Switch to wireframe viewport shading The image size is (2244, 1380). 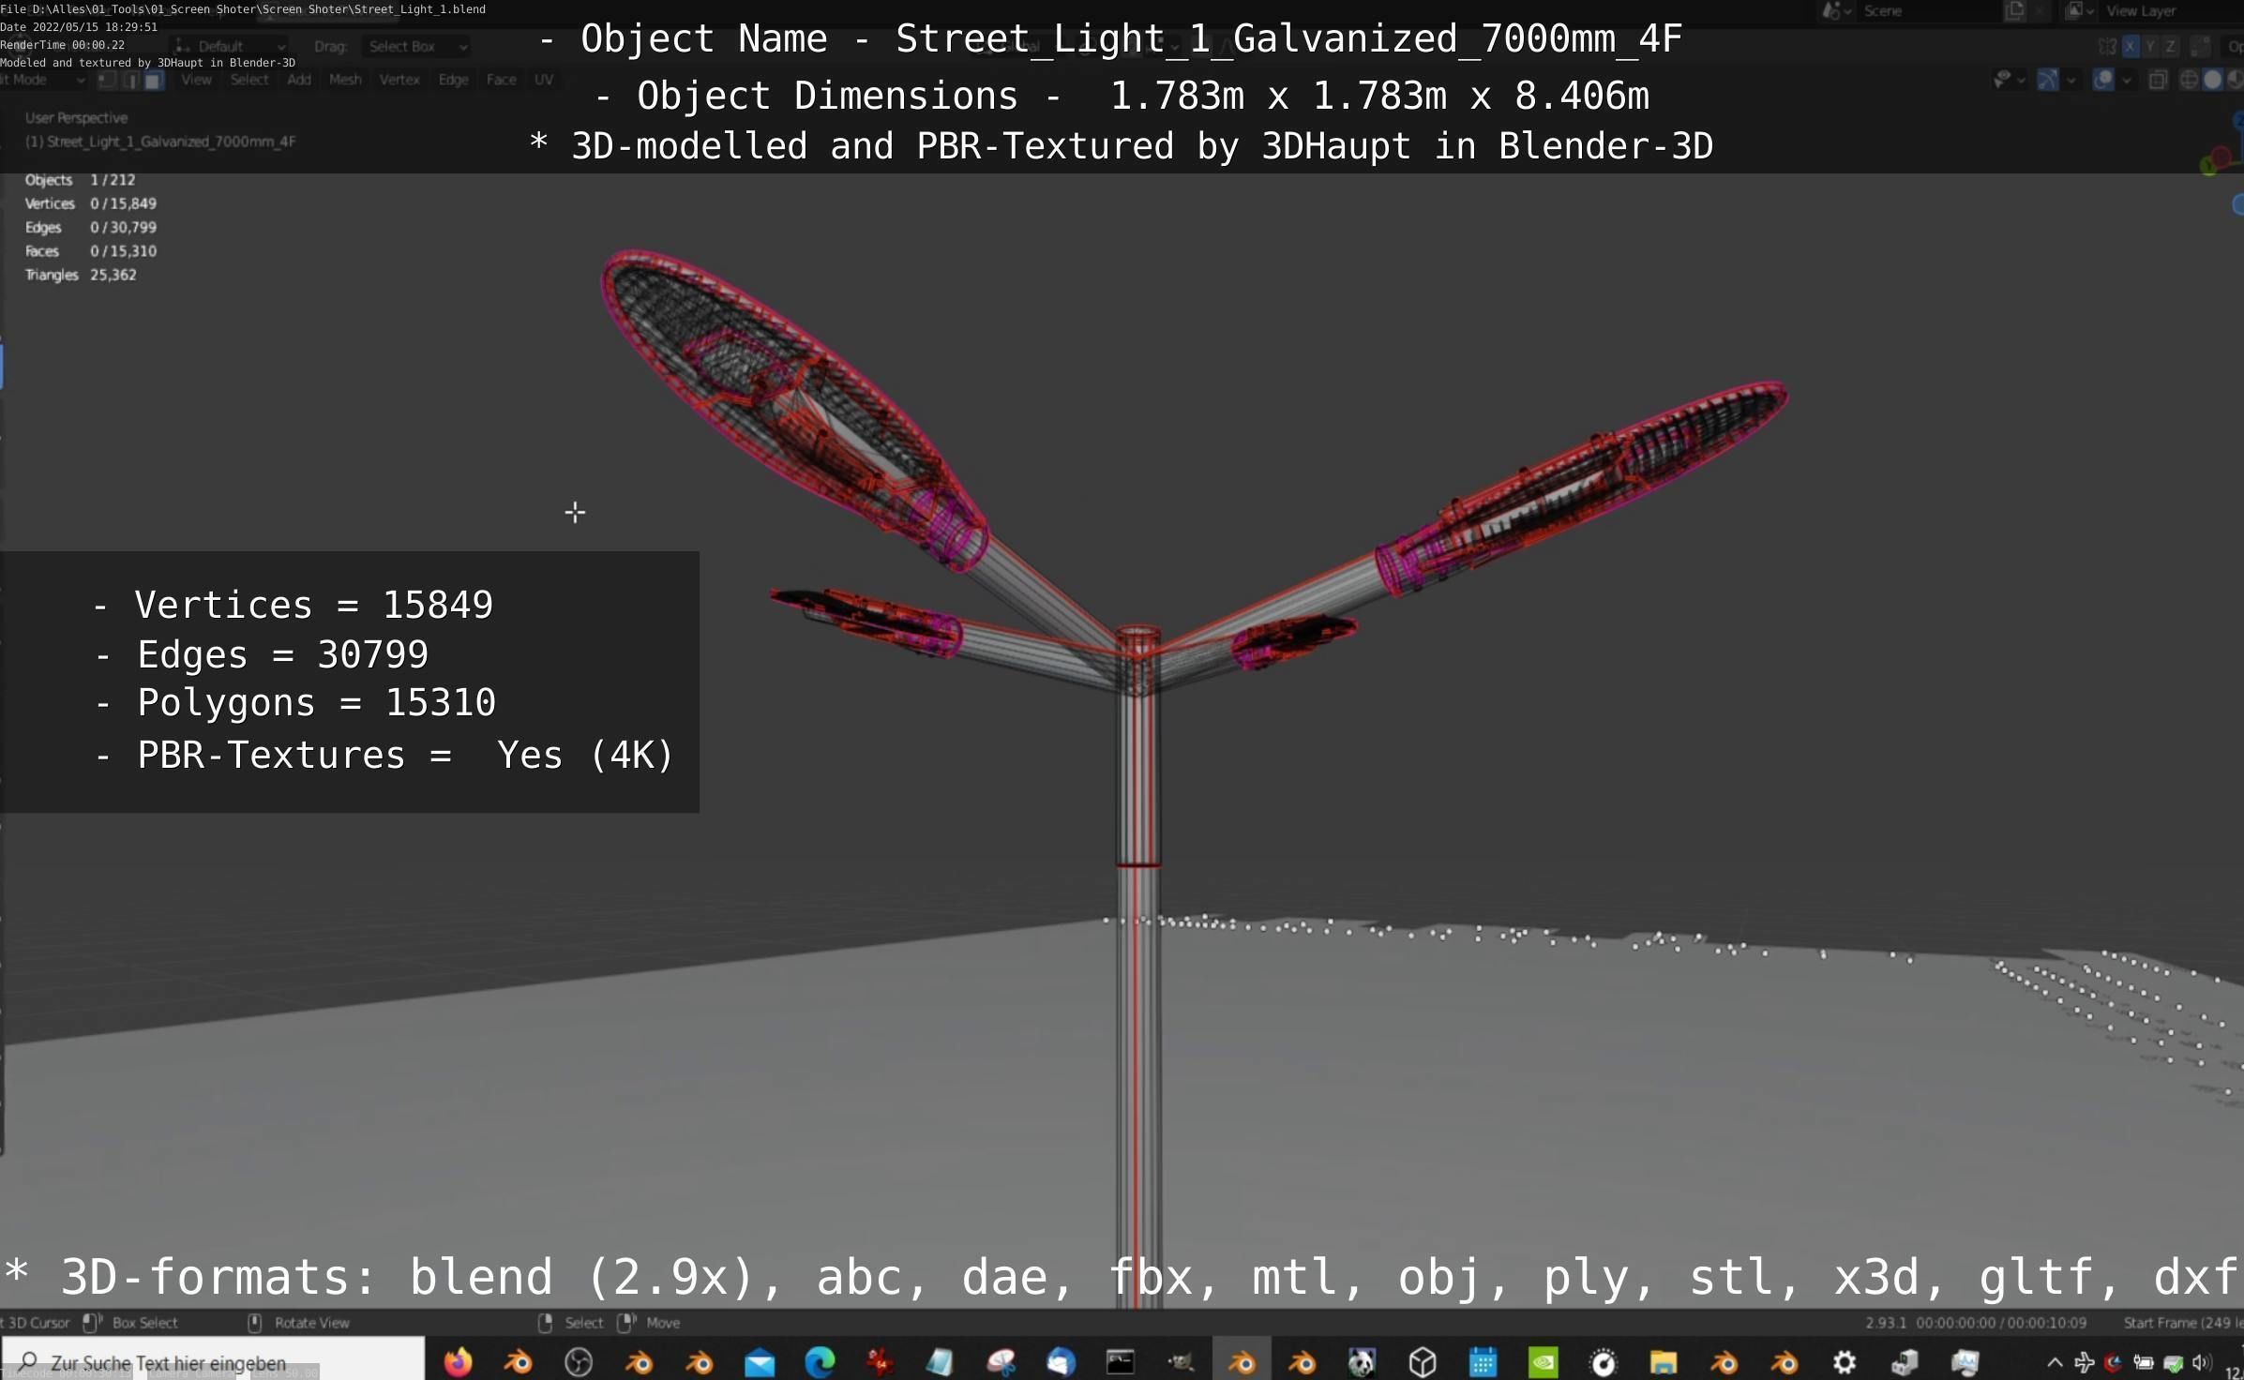coord(2189,81)
